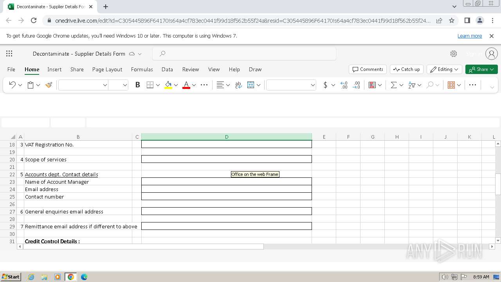Apply the yellow fill color

pos(168,85)
